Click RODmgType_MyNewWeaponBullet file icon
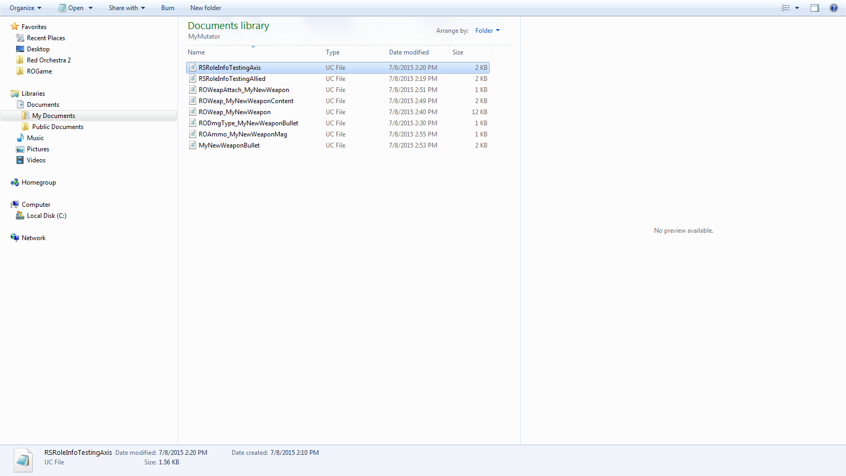The width and height of the screenshot is (846, 476). point(192,123)
